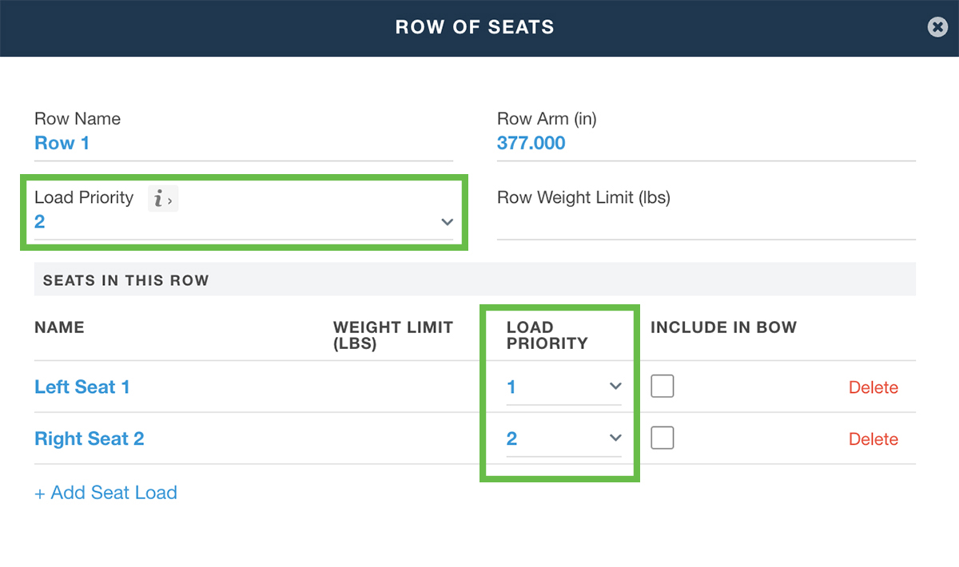This screenshot has width=959, height=567.
Task: Click the Load Priority column header
Action: (547, 335)
